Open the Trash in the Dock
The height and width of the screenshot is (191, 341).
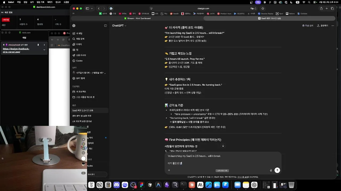[291, 185]
